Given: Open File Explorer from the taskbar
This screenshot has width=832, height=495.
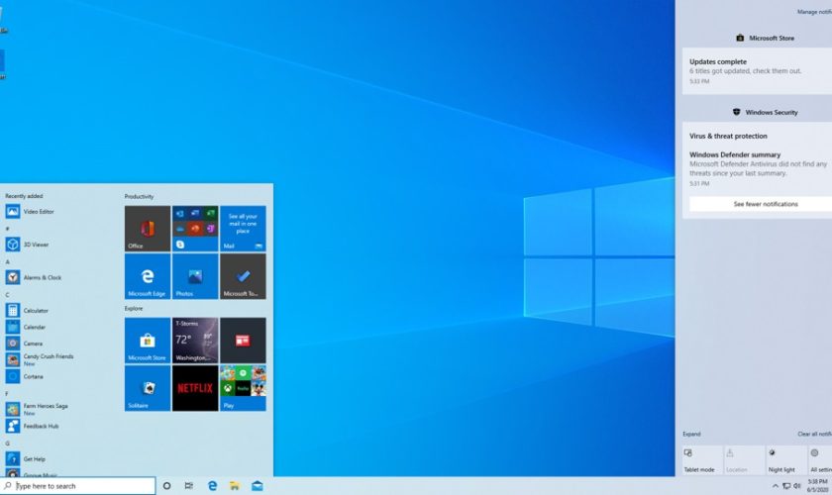Looking at the screenshot, I should coord(235,486).
